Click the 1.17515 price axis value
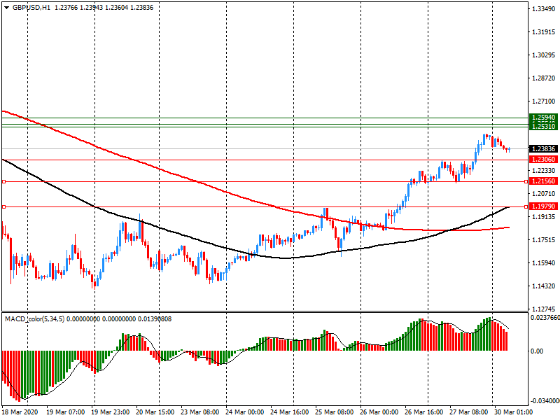The height and width of the screenshot is (420, 560). click(544, 240)
